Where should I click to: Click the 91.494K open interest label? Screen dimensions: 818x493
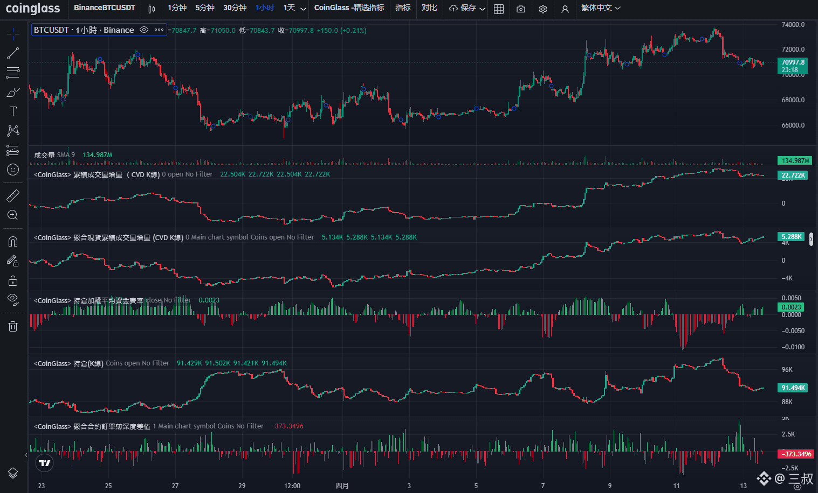pos(793,388)
